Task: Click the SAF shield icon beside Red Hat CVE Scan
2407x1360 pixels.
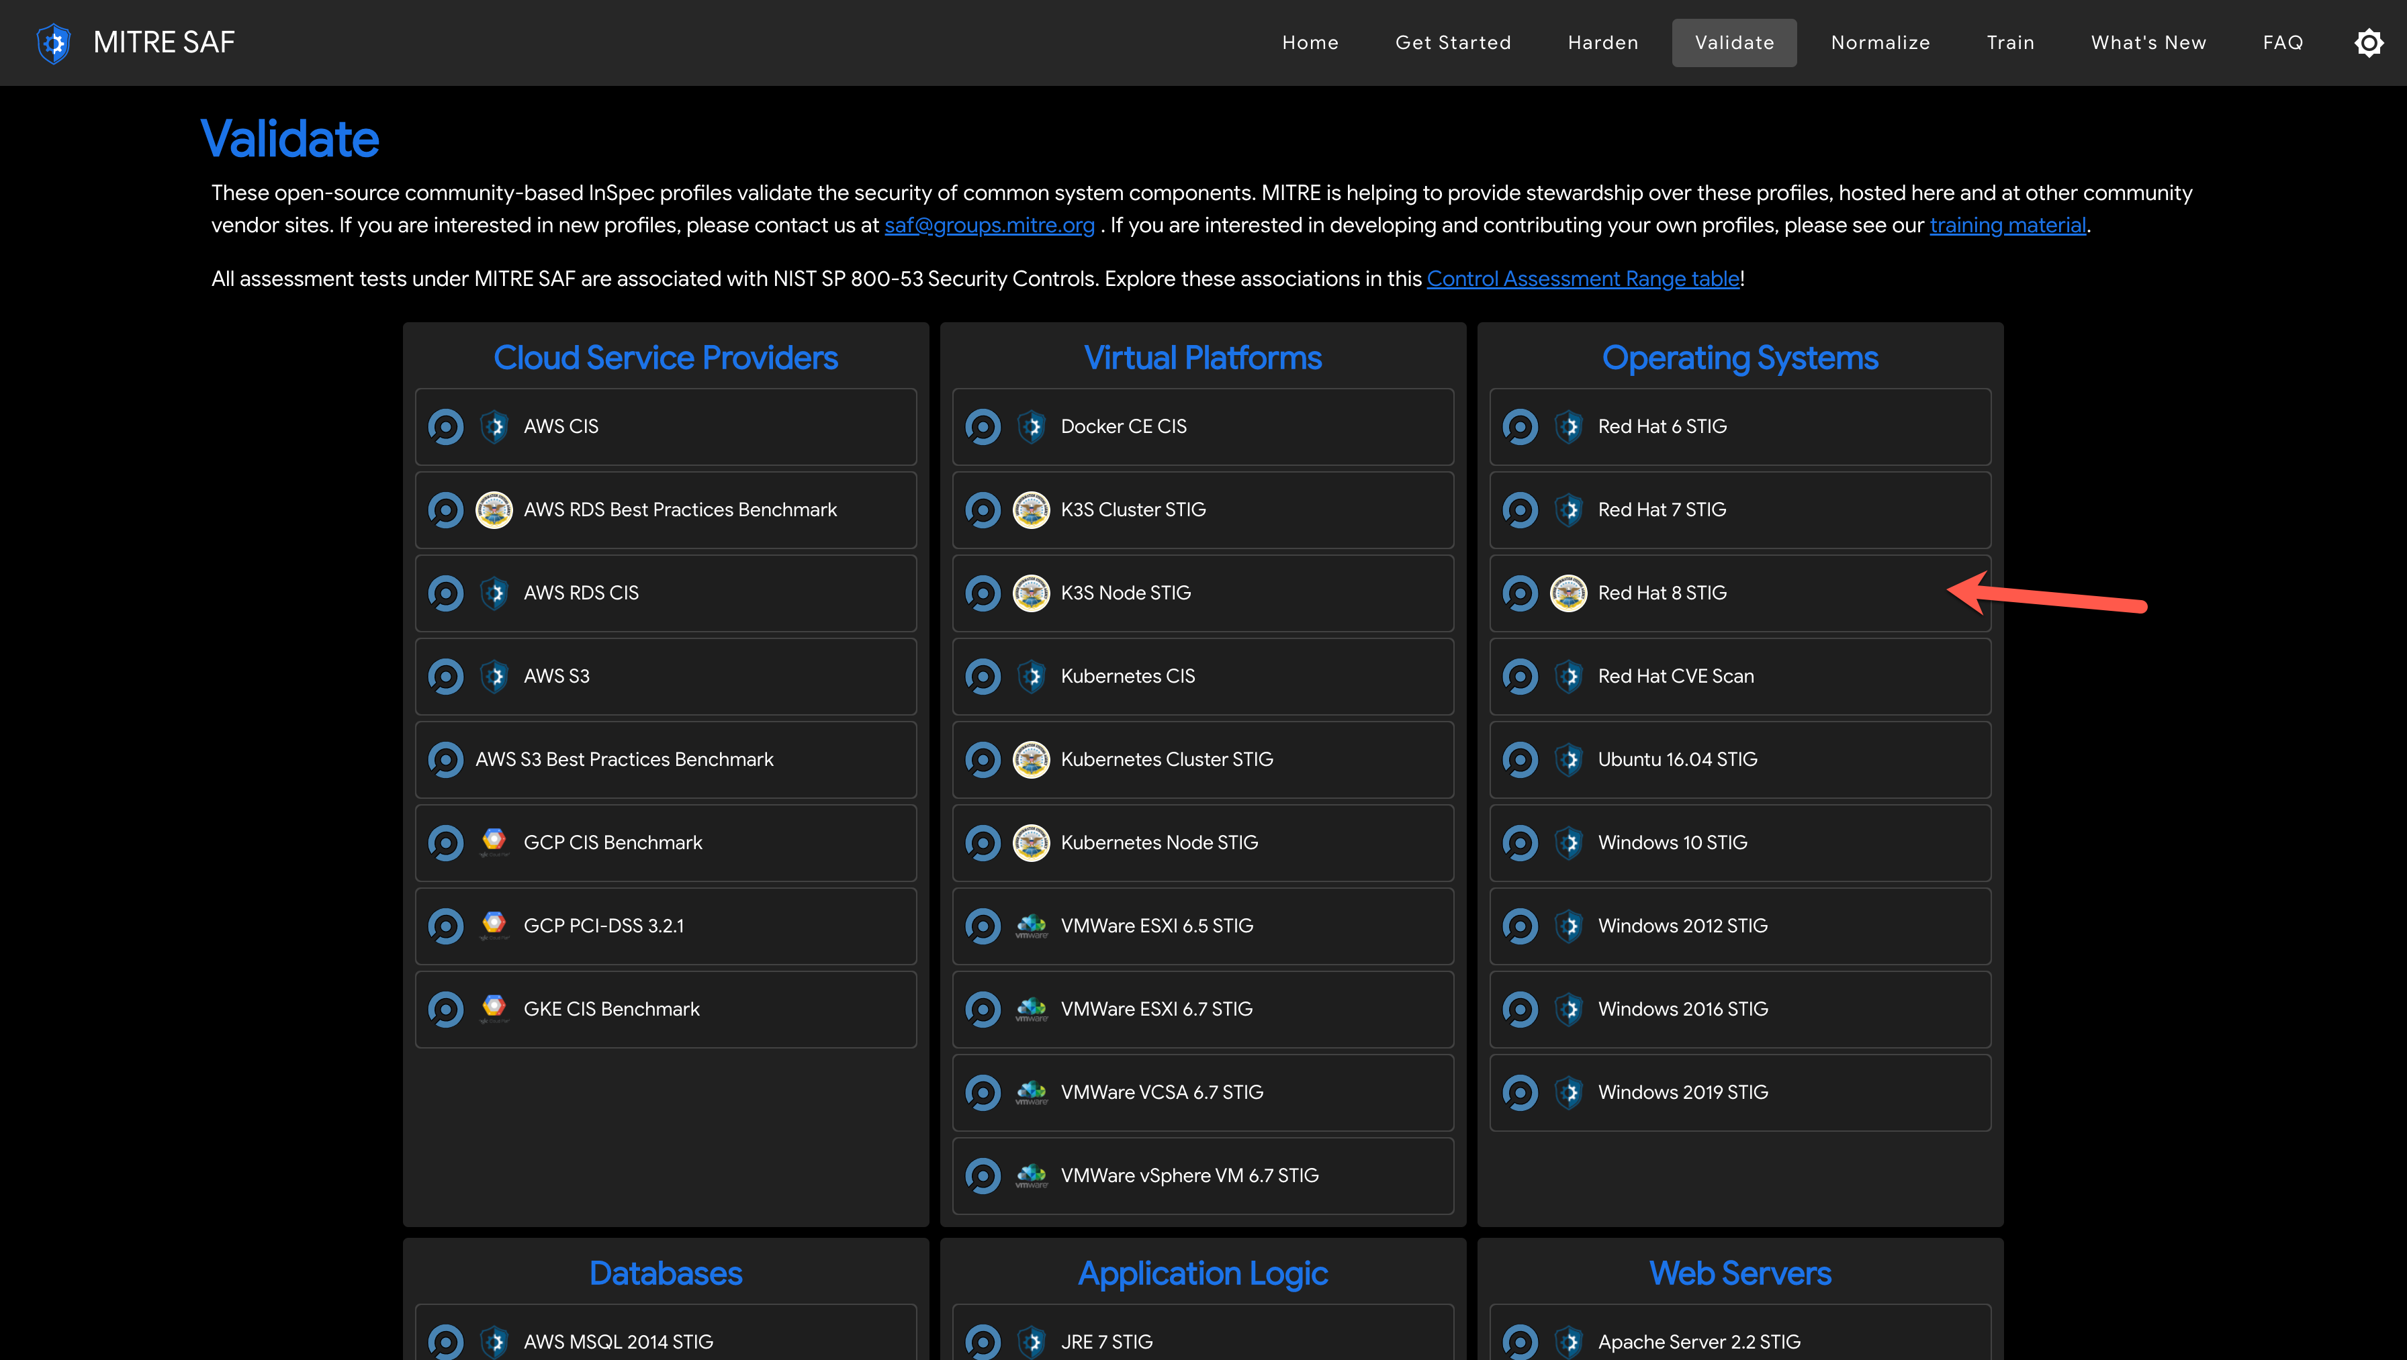Action: click(x=1569, y=676)
